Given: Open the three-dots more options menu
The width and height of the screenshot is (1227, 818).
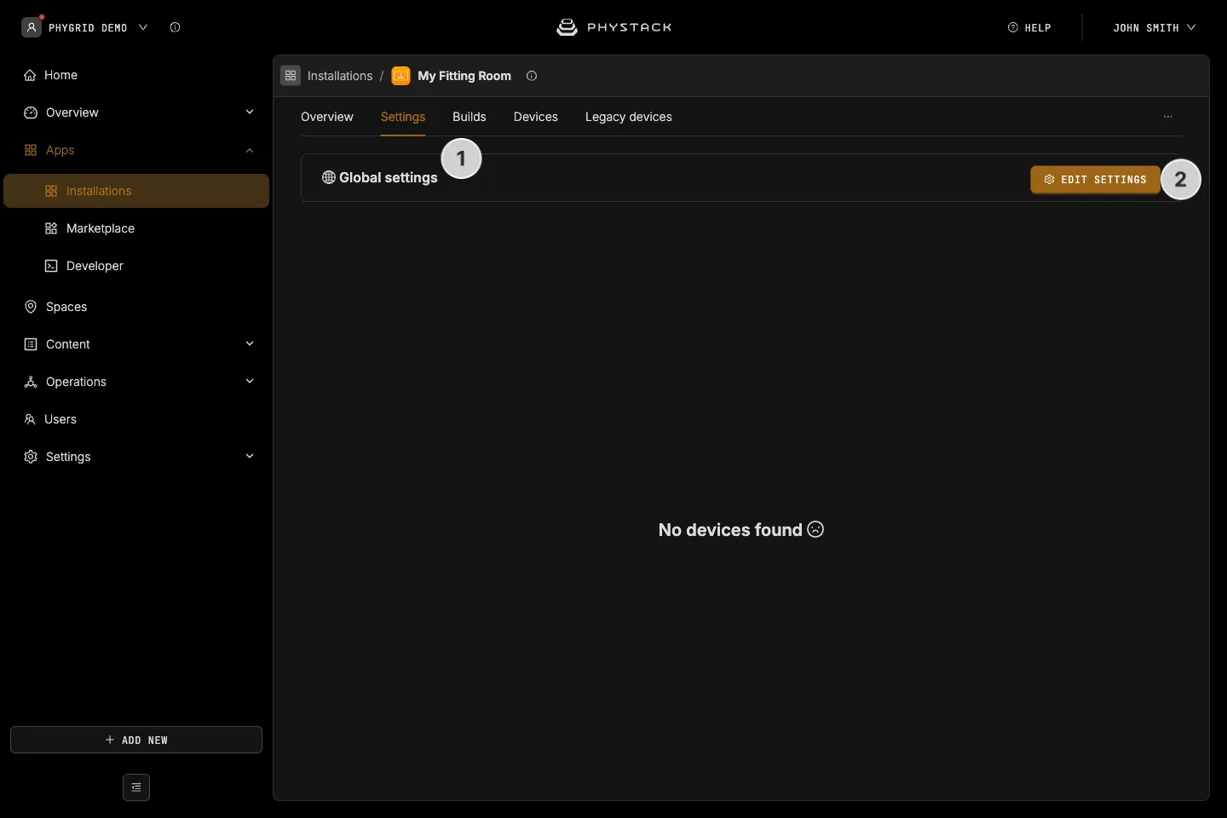Looking at the screenshot, I should point(1168,117).
